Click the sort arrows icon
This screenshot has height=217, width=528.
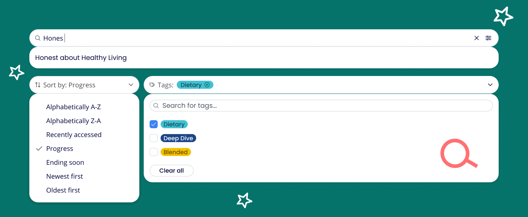(x=38, y=85)
